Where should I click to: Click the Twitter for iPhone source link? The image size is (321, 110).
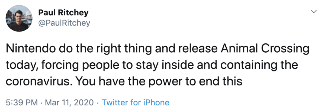point(135,102)
